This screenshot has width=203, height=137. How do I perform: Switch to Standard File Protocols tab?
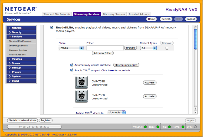(x=57, y=14)
